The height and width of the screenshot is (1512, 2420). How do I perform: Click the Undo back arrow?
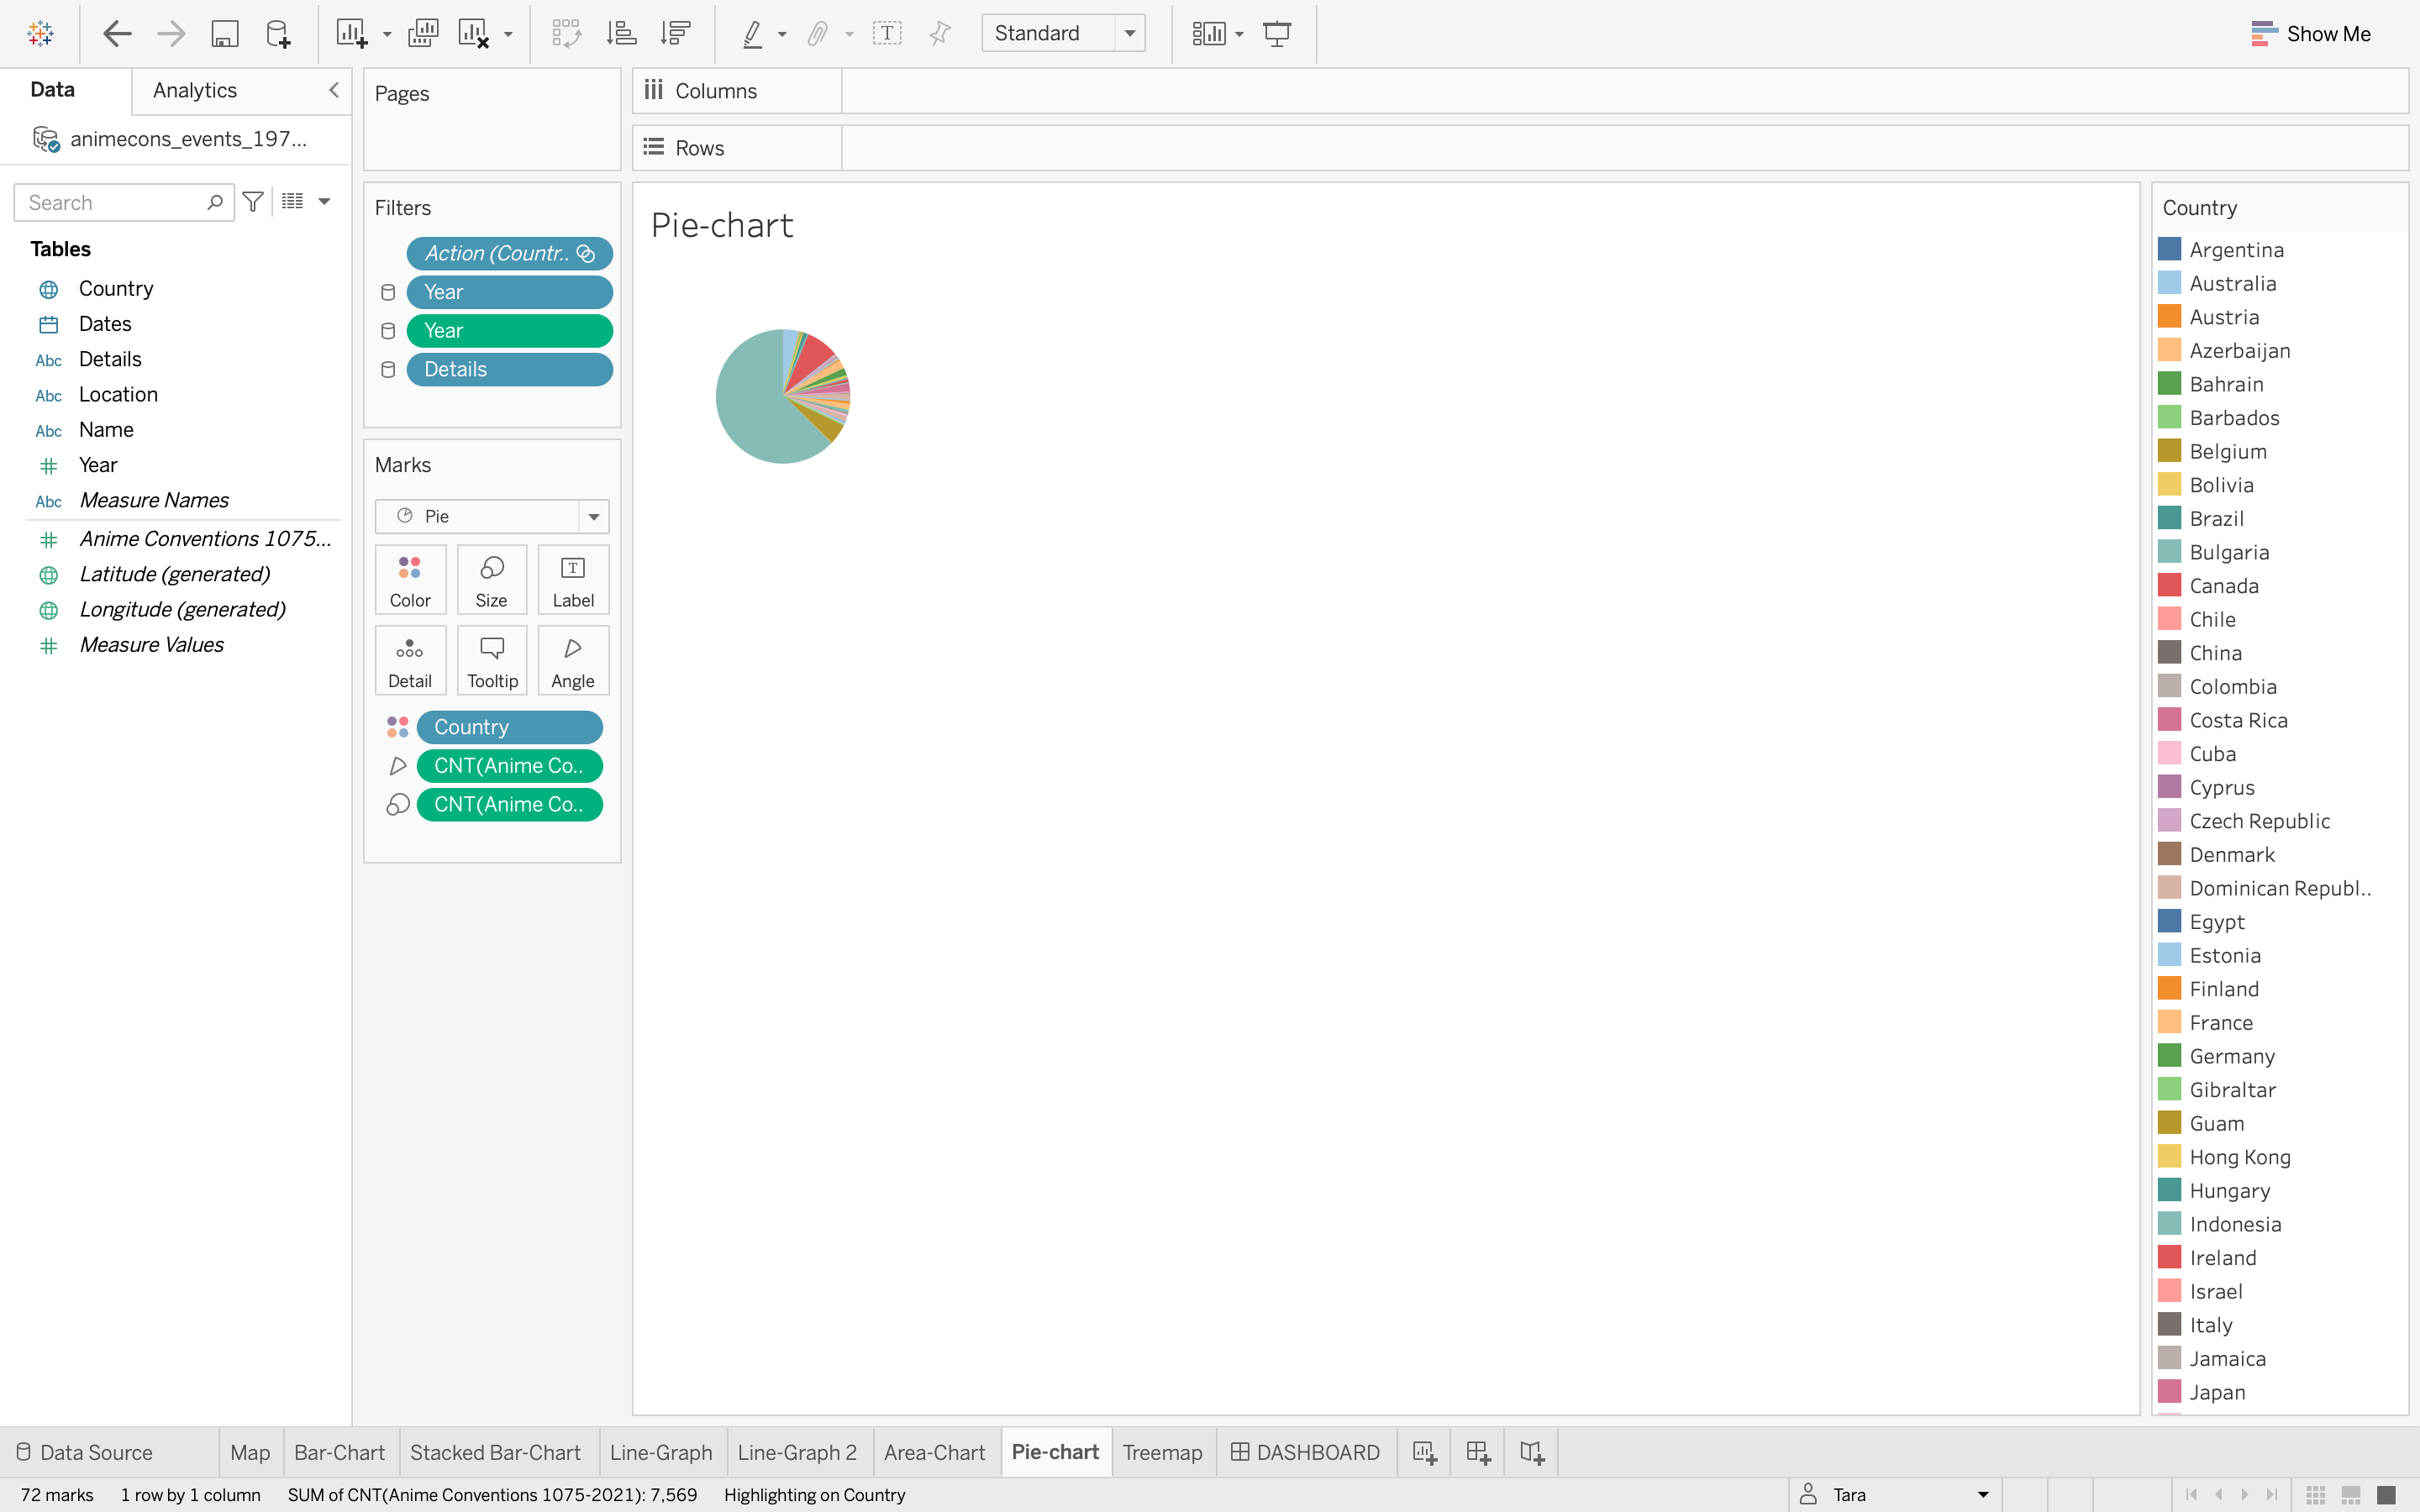[x=117, y=34]
